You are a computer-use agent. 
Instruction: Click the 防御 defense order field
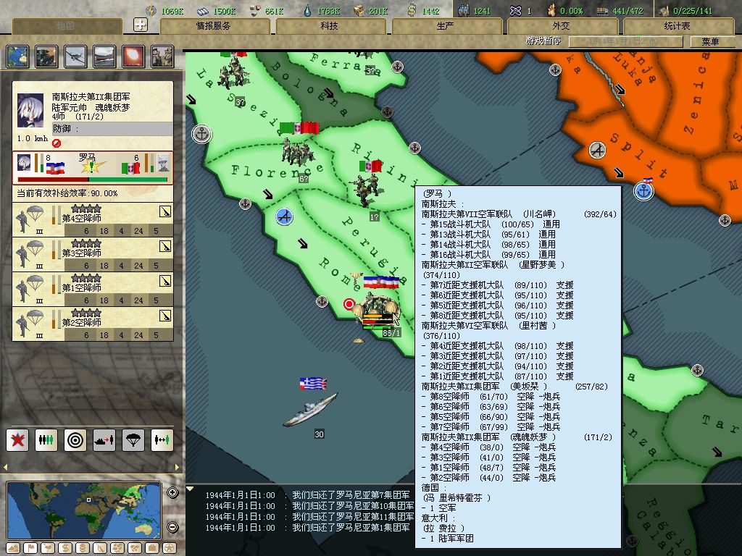pos(112,129)
